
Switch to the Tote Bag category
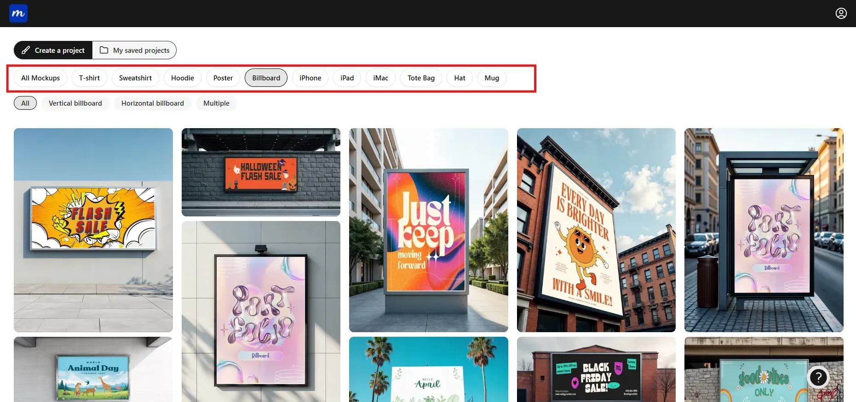pos(421,78)
